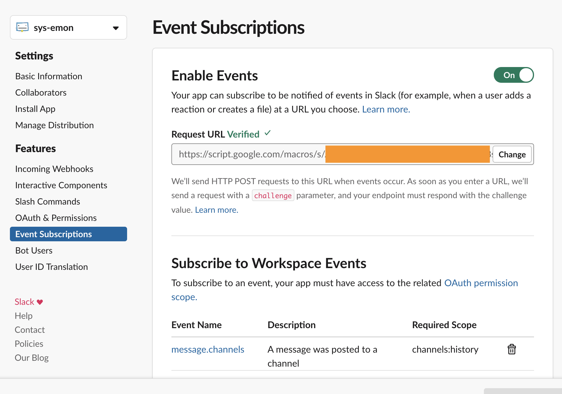
Task: Click the sys-emon app icon
Action: pyautogui.click(x=22, y=27)
